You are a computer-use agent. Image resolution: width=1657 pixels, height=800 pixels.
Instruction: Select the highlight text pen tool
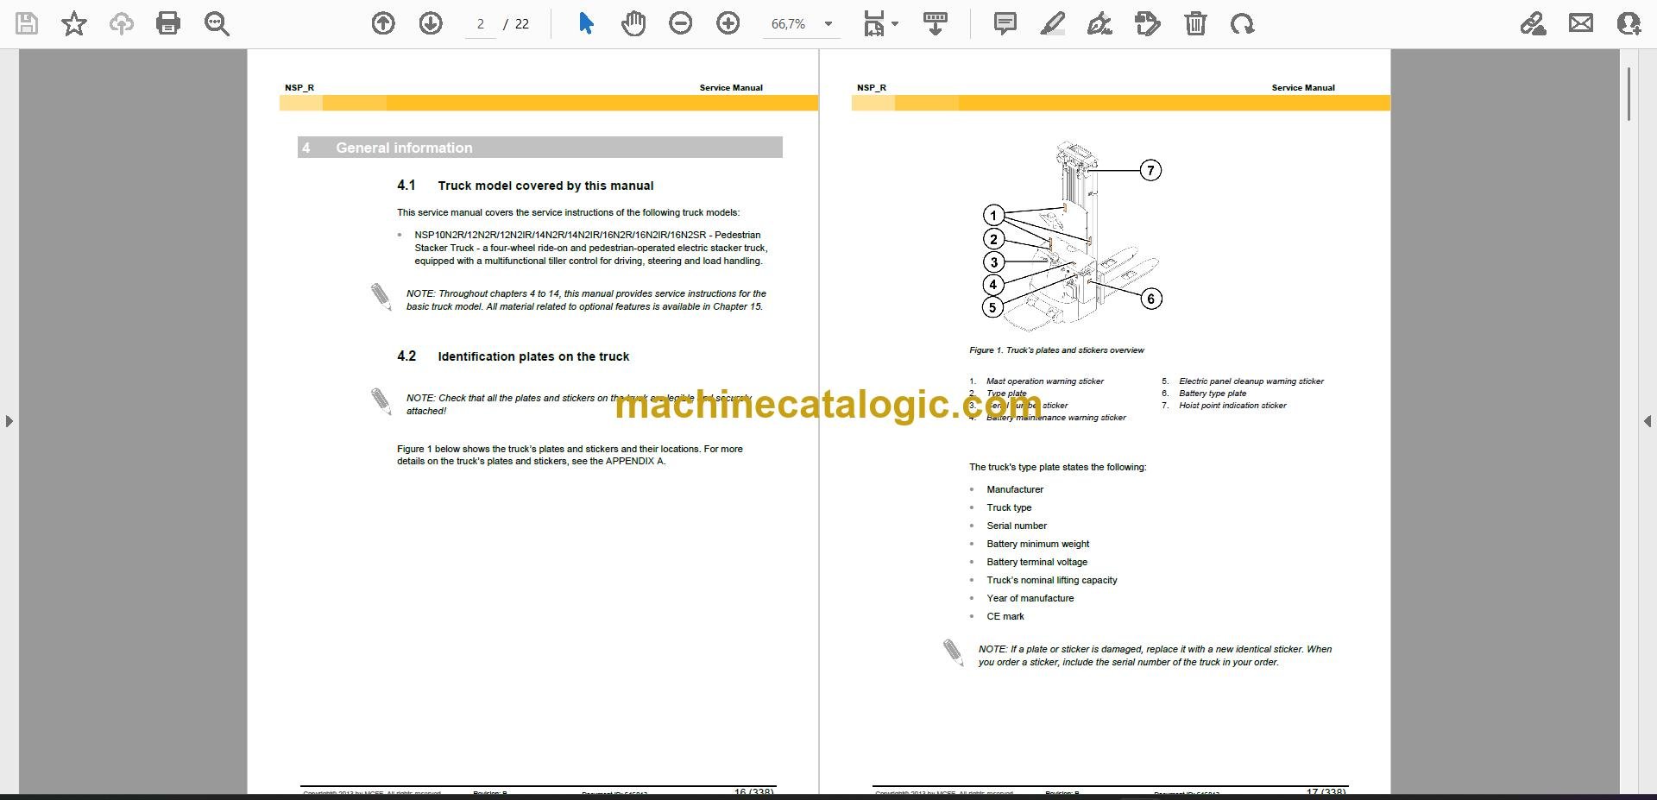tap(1053, 23)
